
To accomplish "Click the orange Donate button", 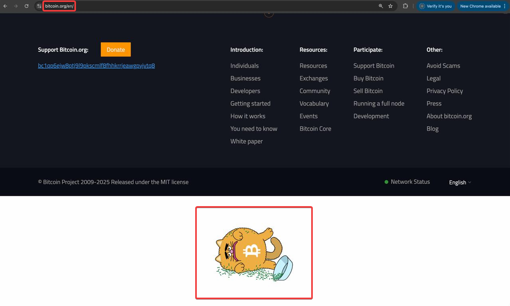I will pyautogui.click(x=116, y=50).
